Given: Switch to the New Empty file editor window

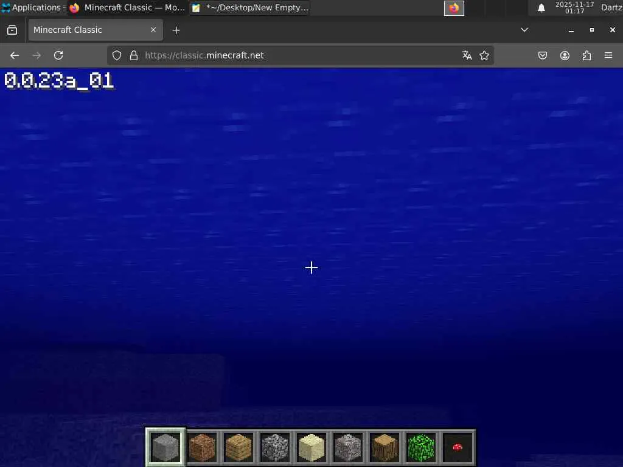Looking at the screenshot, I should 250,7.
